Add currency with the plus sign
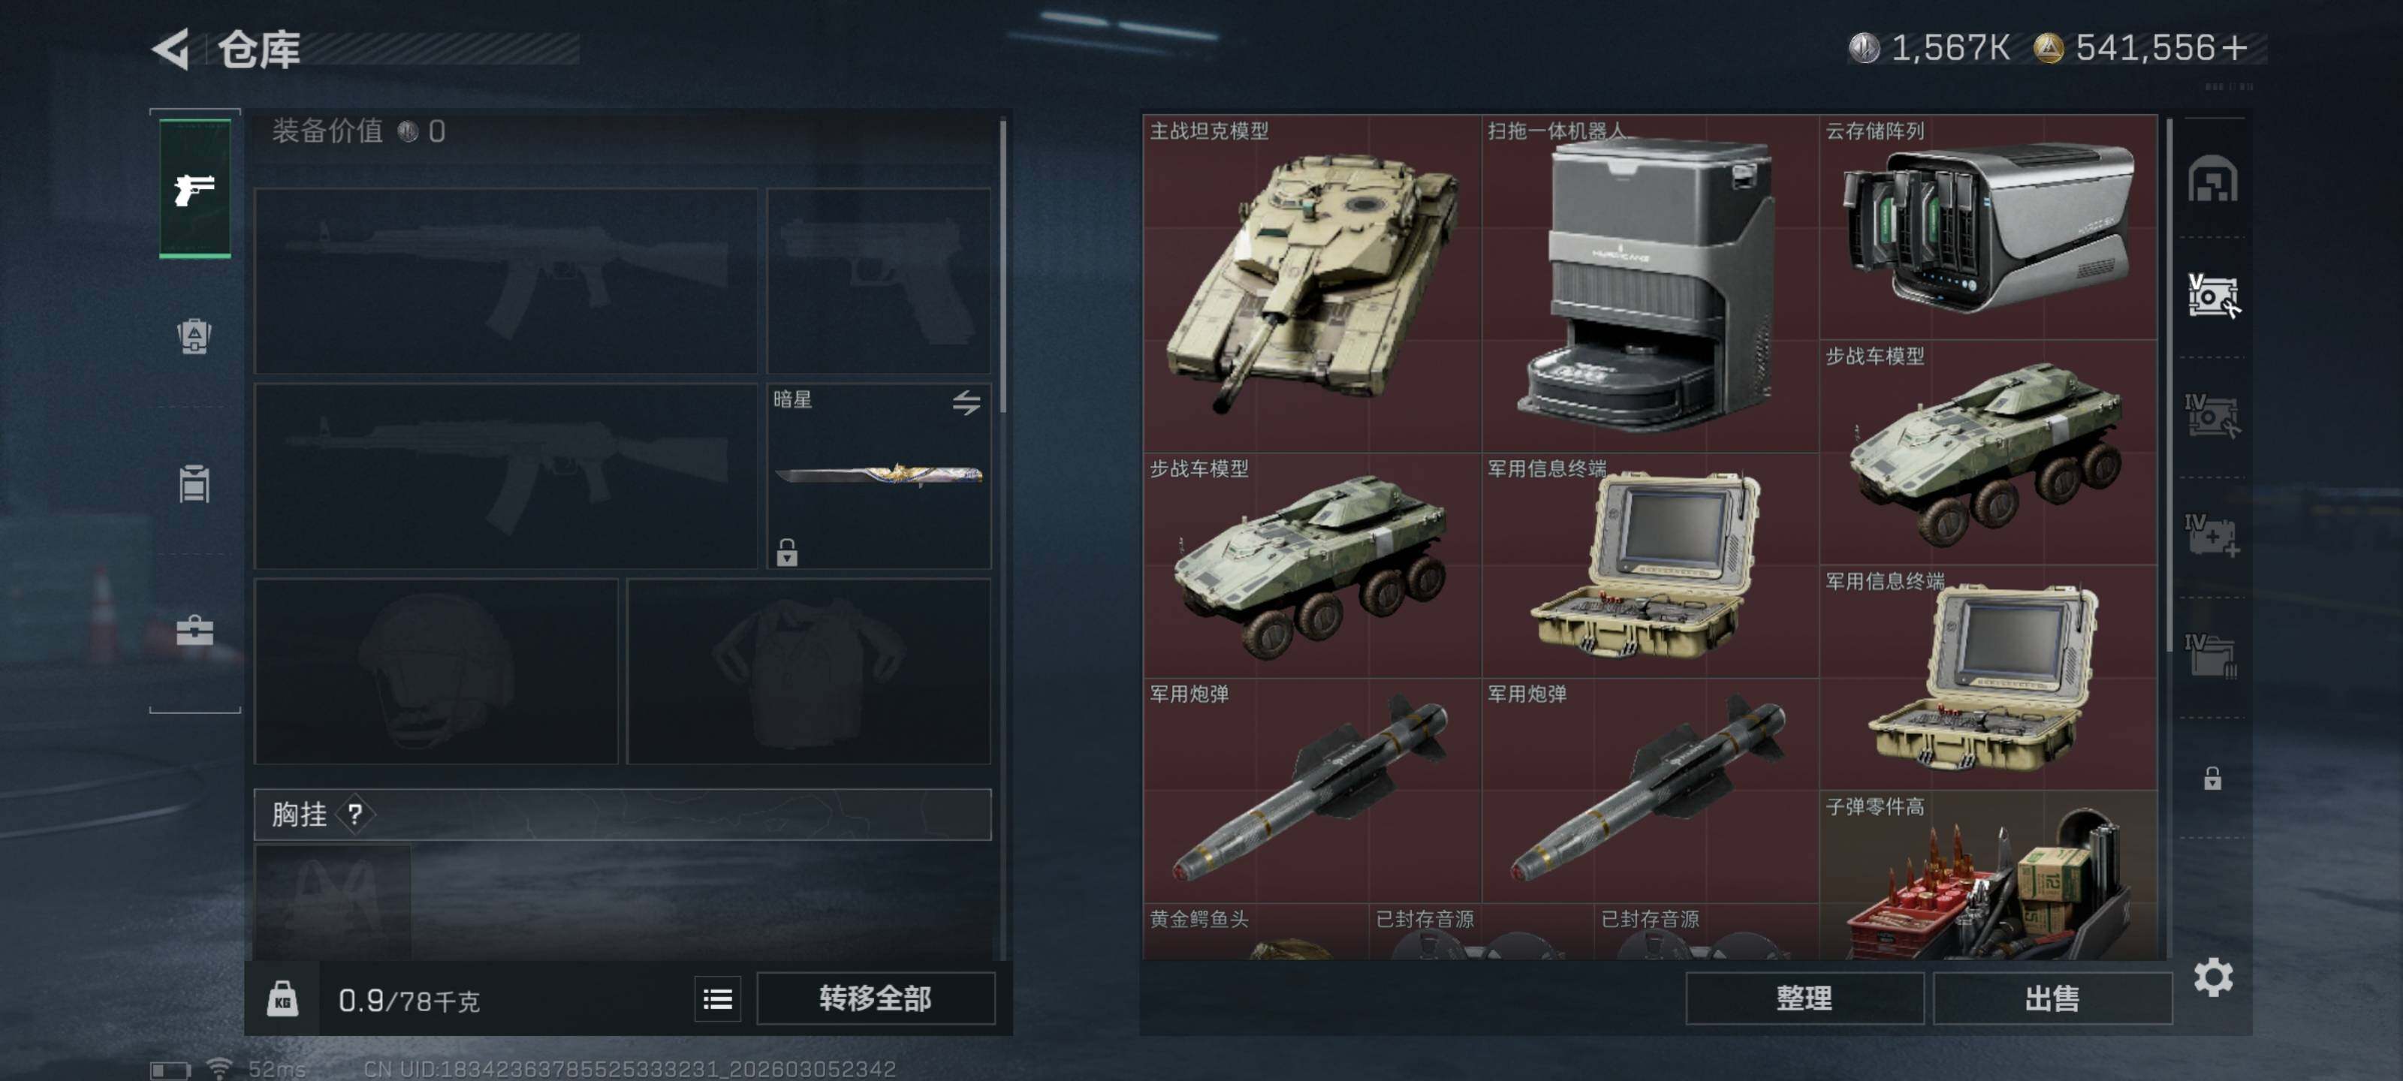The height and width of the screenshot is (1081, 2403). [x=2234, y=47]
